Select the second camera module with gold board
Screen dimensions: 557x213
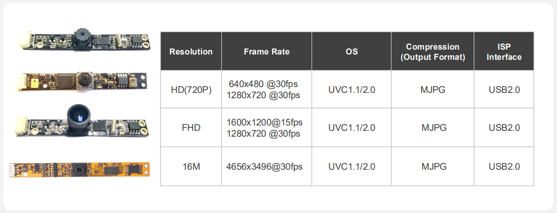click(82, 80)
